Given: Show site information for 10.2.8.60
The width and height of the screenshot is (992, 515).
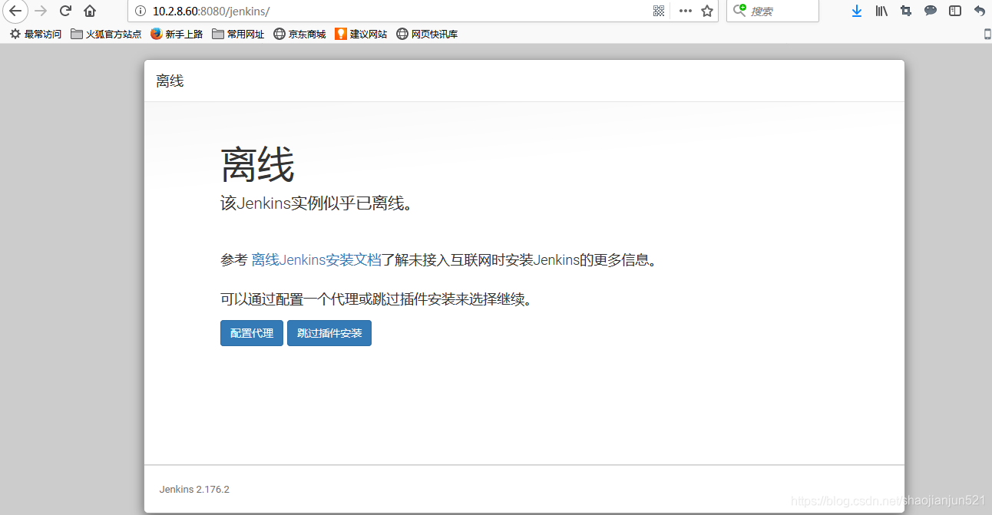Looking at the screenshot, I should point(140,11).
